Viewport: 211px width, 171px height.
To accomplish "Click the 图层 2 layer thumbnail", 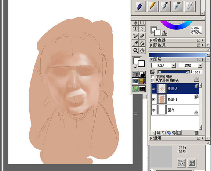I will click(162, 89).
